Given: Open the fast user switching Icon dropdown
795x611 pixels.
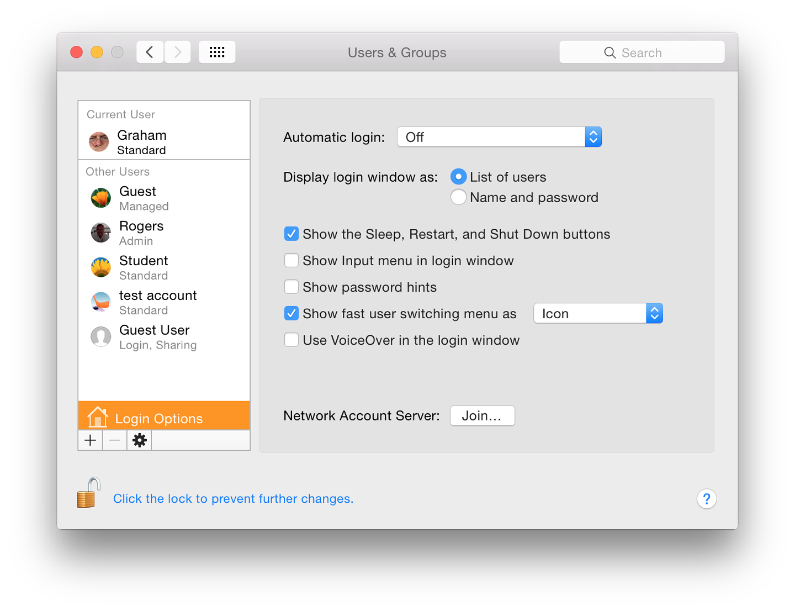Looking at the screenshot, I should point(598,313).
